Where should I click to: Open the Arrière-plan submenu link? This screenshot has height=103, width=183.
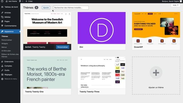tap(6, 51)
